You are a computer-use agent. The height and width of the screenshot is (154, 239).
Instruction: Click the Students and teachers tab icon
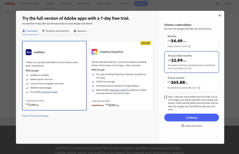coord(43,31)
